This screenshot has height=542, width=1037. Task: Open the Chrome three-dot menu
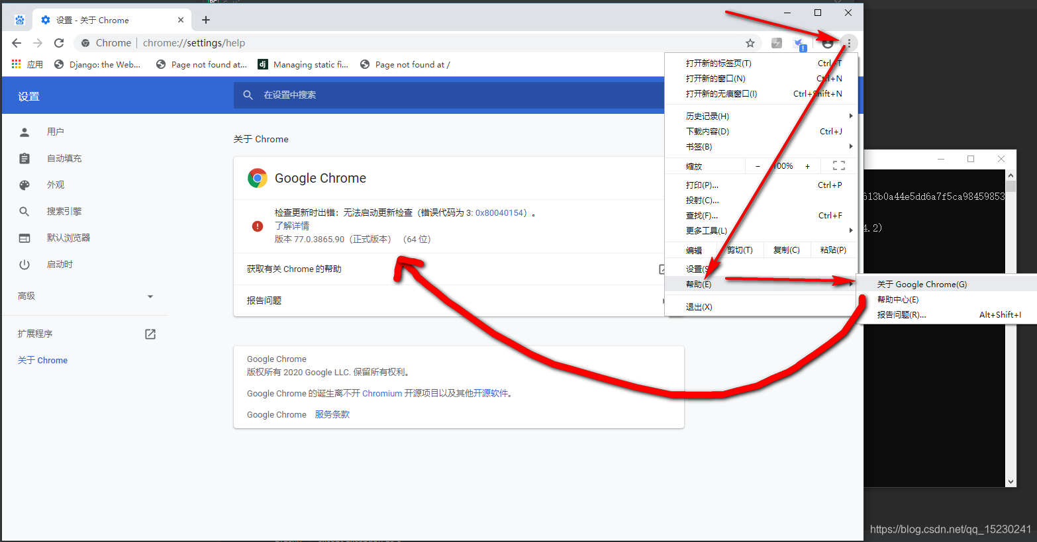(849, 43)
